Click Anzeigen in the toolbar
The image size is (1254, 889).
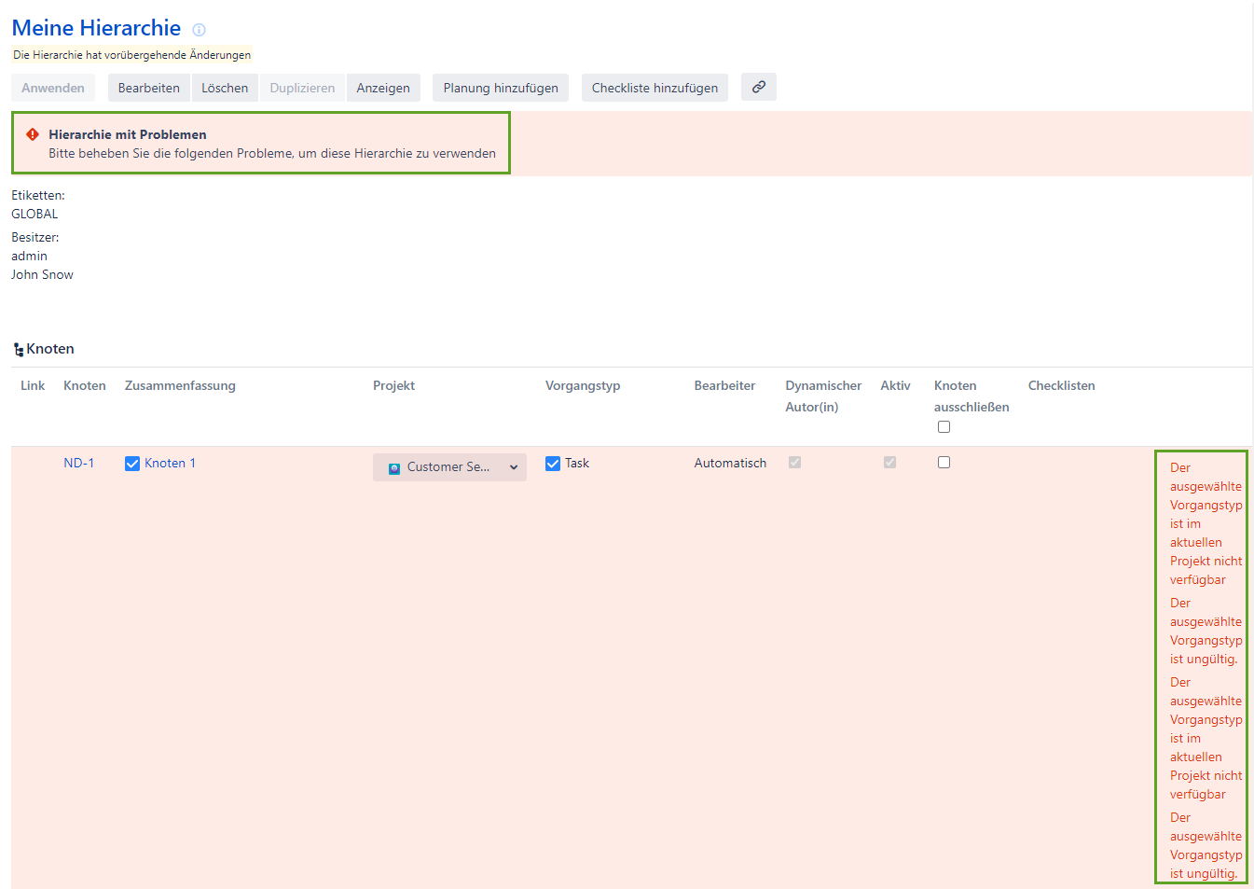(x=383, y=88)
